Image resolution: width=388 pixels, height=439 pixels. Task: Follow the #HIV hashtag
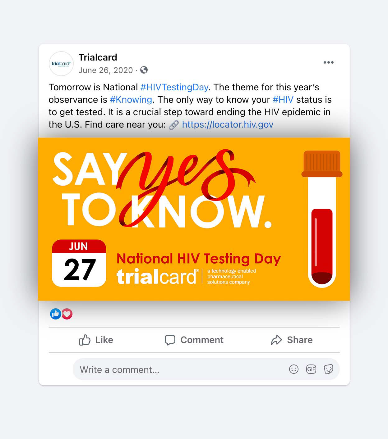click(x=283, y=100)
